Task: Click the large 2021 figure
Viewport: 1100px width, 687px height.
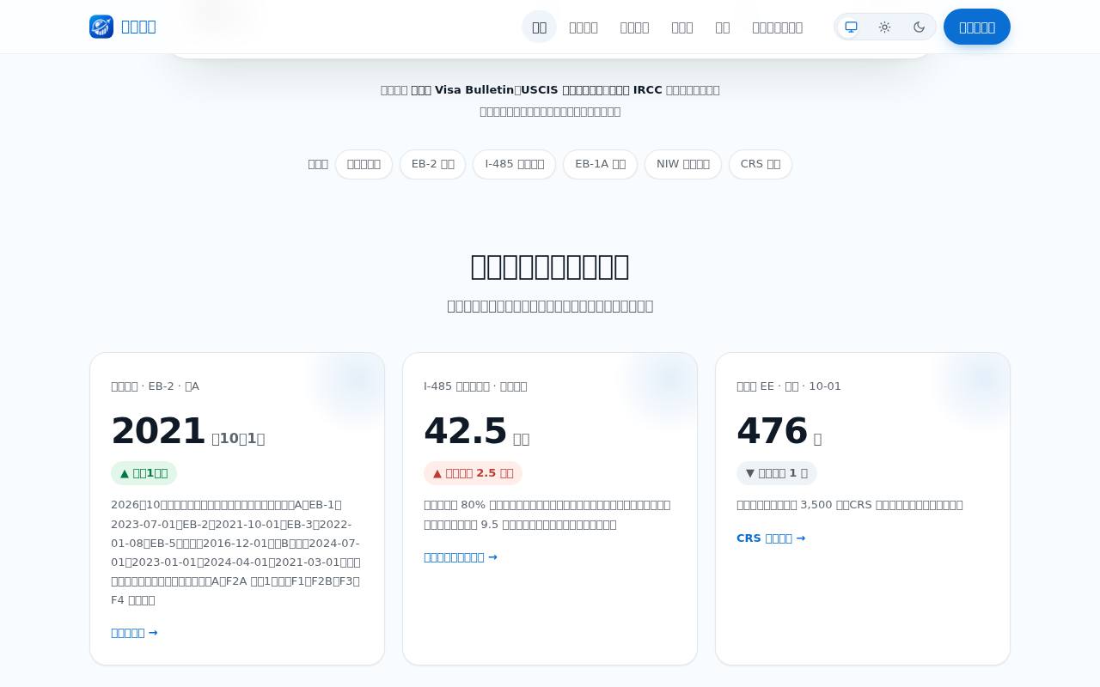Action: [x=158, y=431]
